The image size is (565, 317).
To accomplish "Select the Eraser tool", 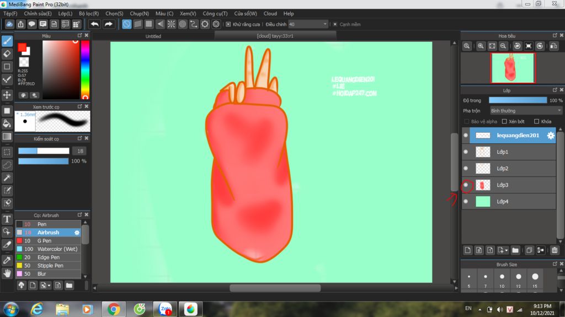I will coord(7,53).
